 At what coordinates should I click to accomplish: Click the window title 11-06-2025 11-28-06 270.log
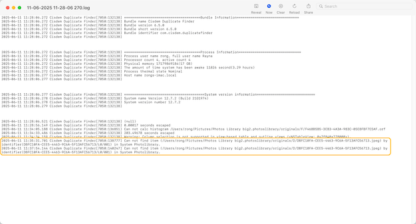[58, 8]
